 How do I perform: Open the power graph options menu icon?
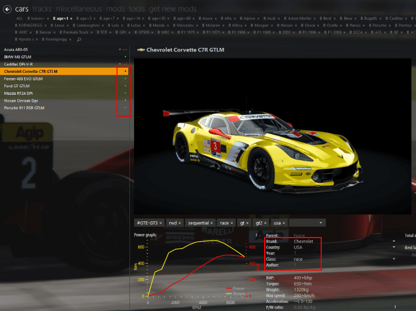click(257, 235)
